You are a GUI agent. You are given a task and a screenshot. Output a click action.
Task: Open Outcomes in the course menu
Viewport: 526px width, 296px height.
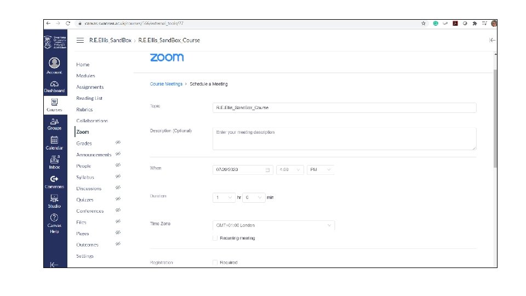click(87, 244)
